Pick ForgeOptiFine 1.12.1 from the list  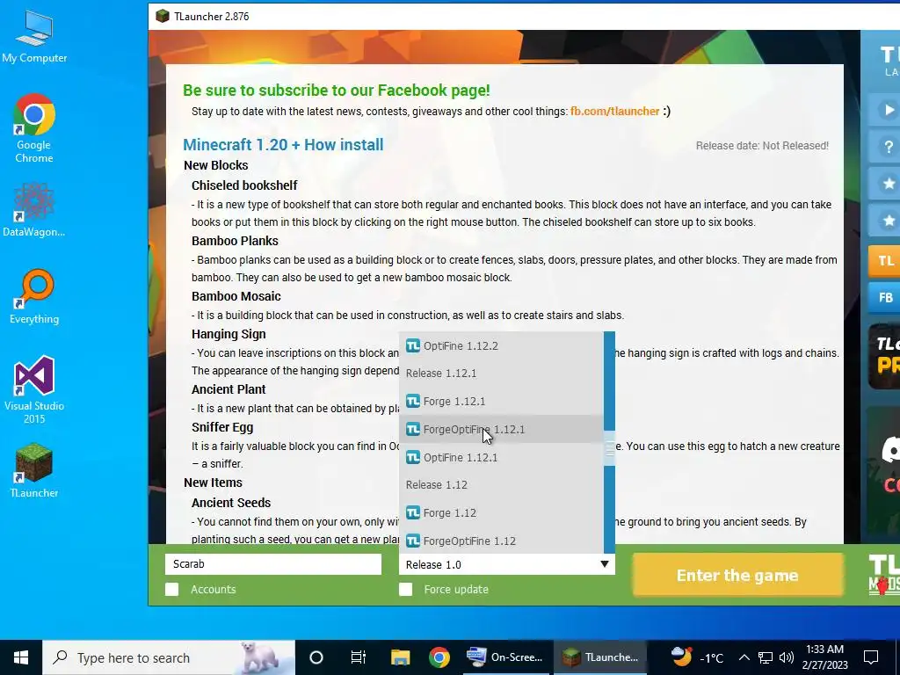pos(501,429)
